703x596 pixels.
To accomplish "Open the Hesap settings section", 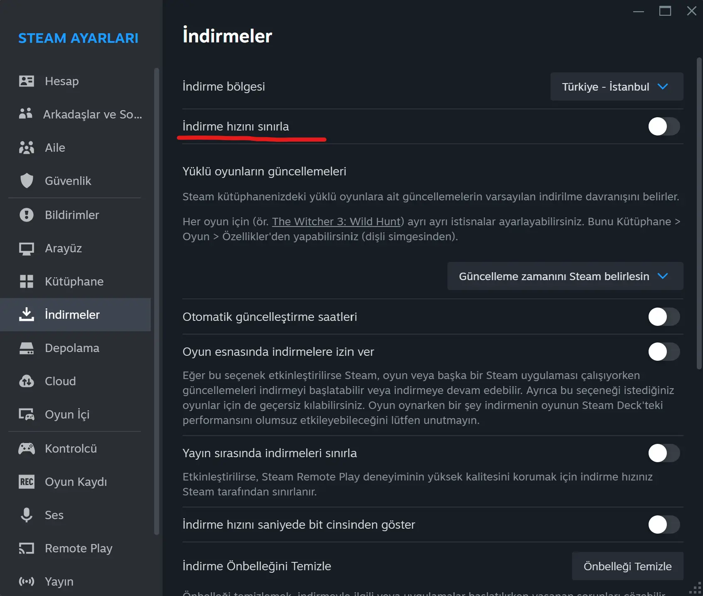I will tap(75, 81).
